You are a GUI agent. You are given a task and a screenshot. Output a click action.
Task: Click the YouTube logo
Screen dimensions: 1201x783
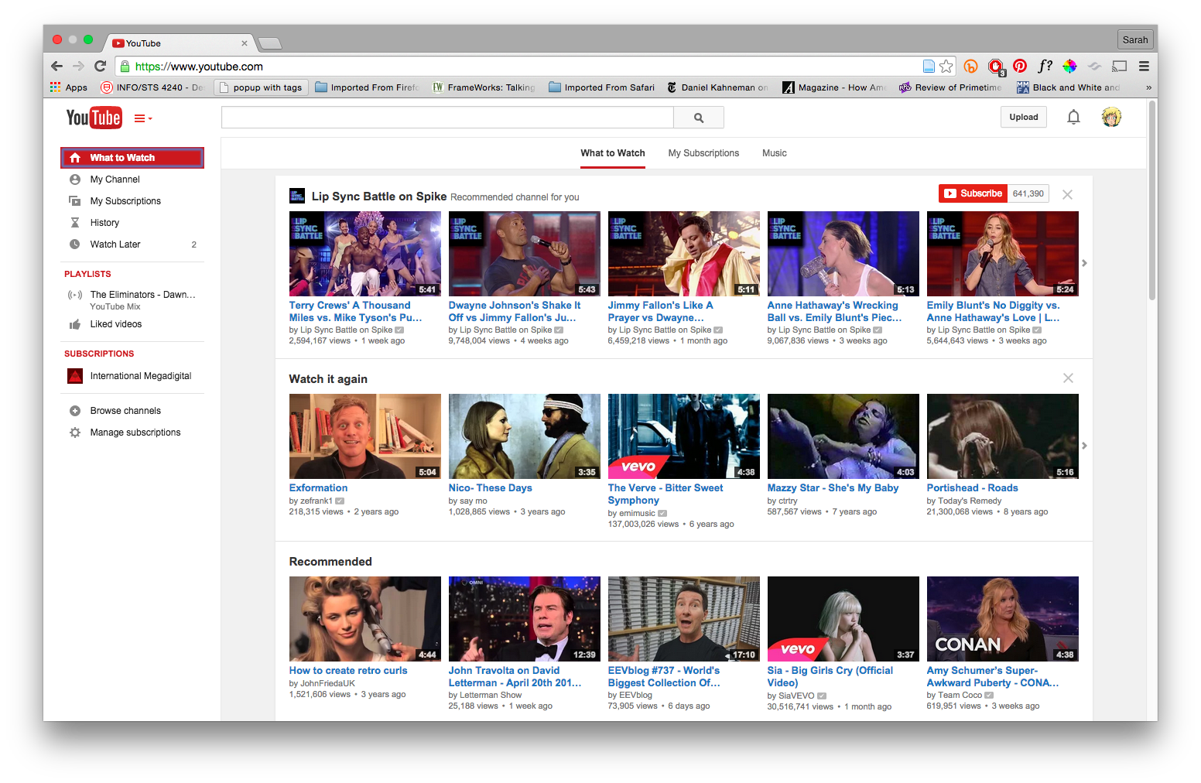click(x=94, y=118)
